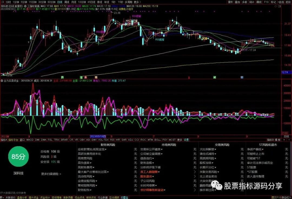
Task: Click 2023/05/18 date marker on timeline
Action: pos(98,136)
